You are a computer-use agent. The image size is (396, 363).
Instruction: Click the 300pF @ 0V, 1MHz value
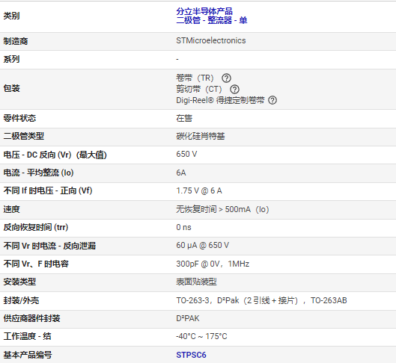(x=213, y=264)
